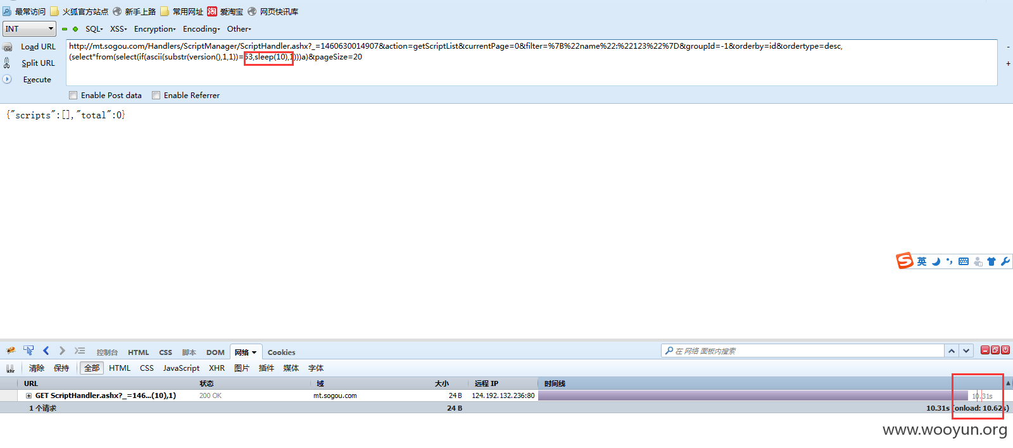Click the 保持 persist button
The width and height of the screenshot is (1013, 448).
pos(61,368)
